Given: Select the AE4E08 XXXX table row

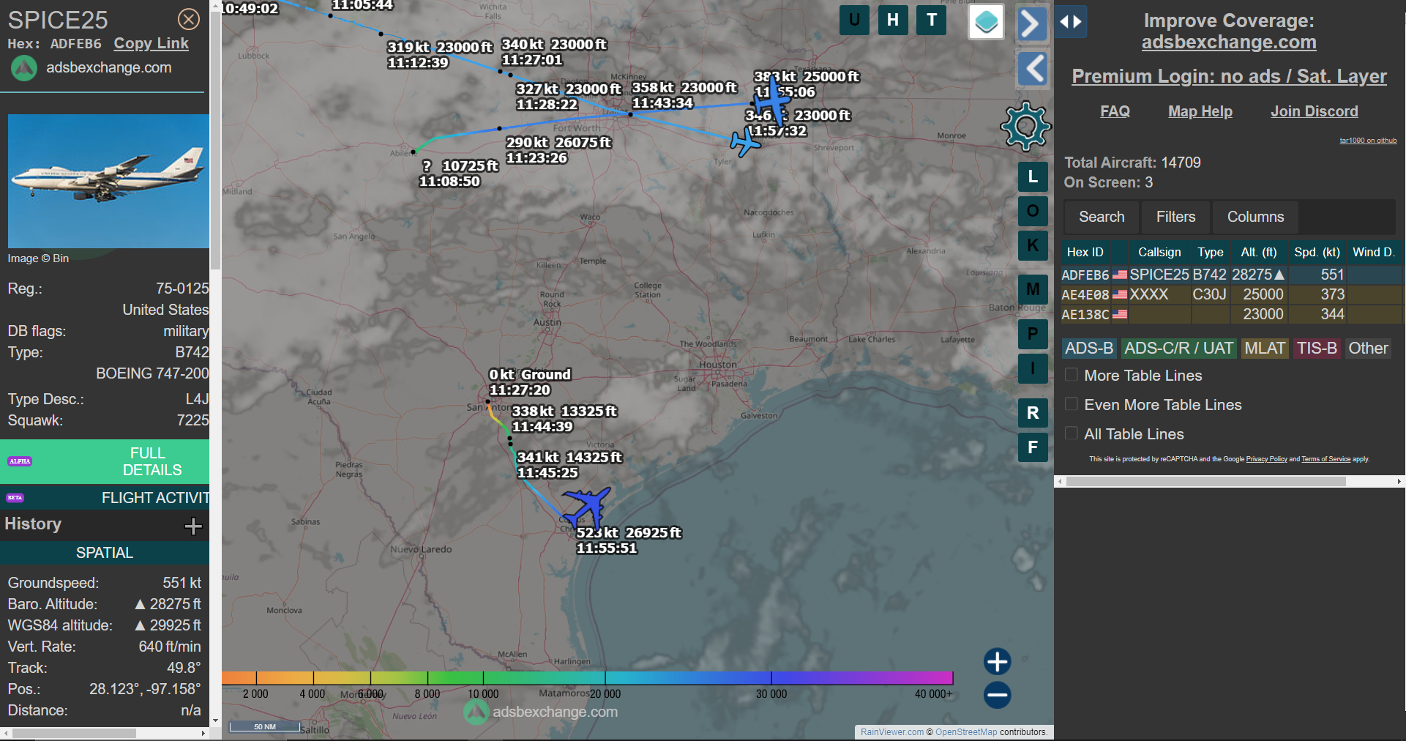Looking at the screenshot, I should pyautogui.click(x=1231, y=294).
